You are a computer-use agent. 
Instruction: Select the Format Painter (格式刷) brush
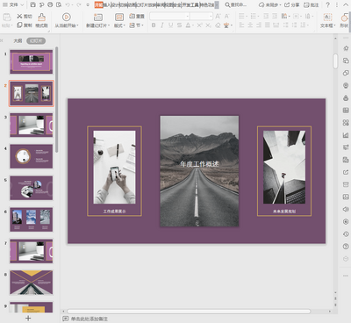point(41,20)
